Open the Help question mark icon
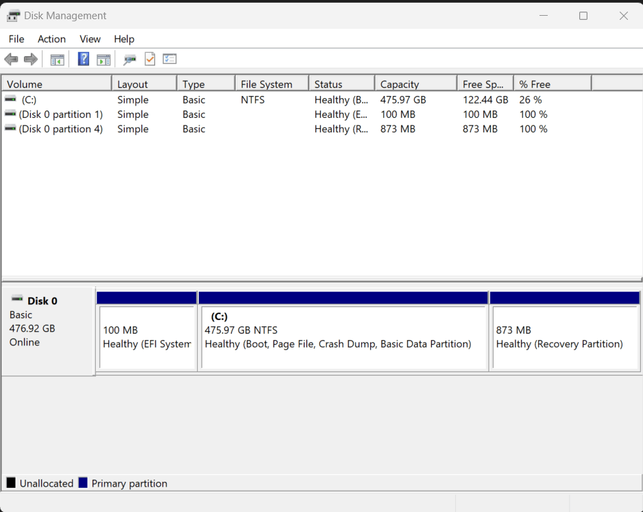This screenshot has height=512, width=643. pos(84,59)
